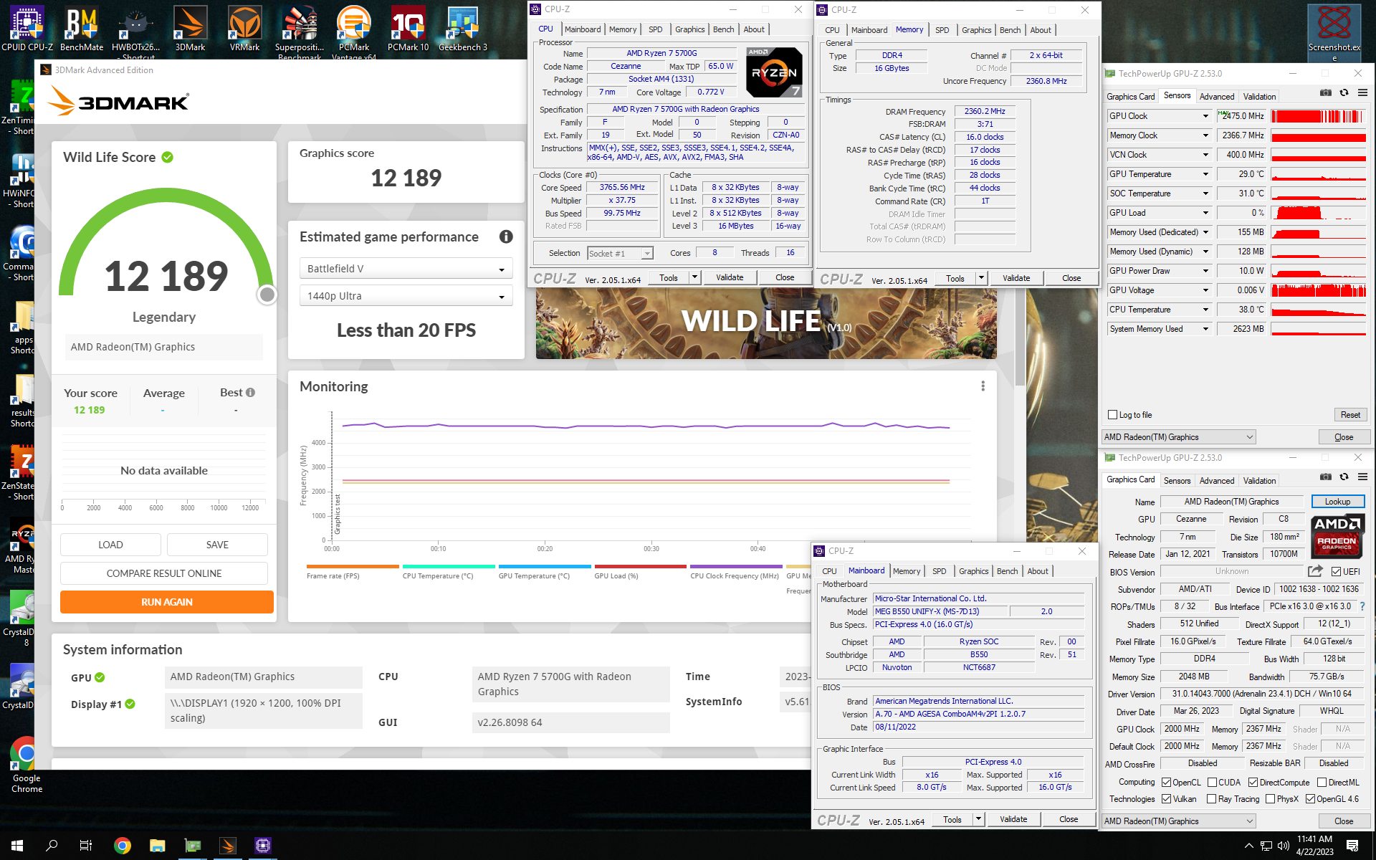Open Validation tab in GPU-Z Graphics Card window
Screen dimensions: 1376x860
(1259, 481)
